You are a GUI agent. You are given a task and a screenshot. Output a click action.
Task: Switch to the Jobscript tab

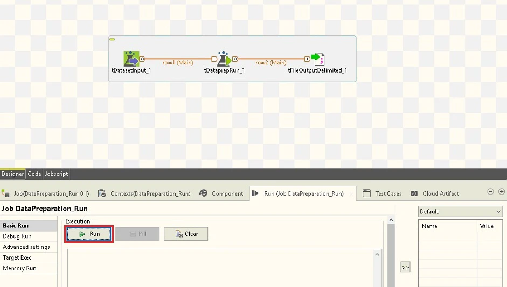[x=57, y=174]
